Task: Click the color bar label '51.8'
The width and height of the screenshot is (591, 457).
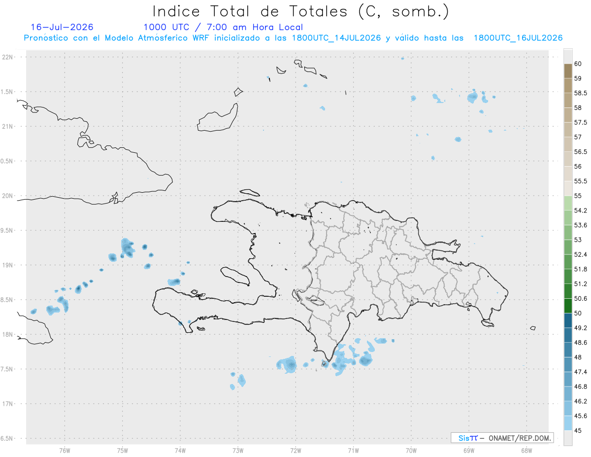Action: pos(581,269)
